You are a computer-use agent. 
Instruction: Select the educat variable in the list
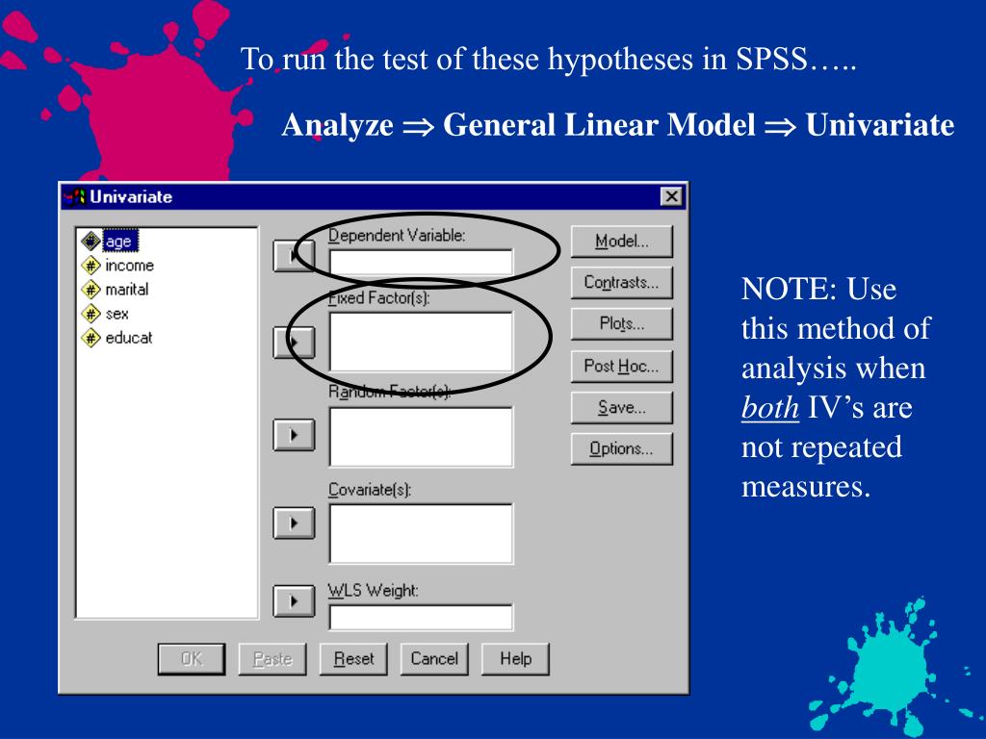(x=129, y=338)
